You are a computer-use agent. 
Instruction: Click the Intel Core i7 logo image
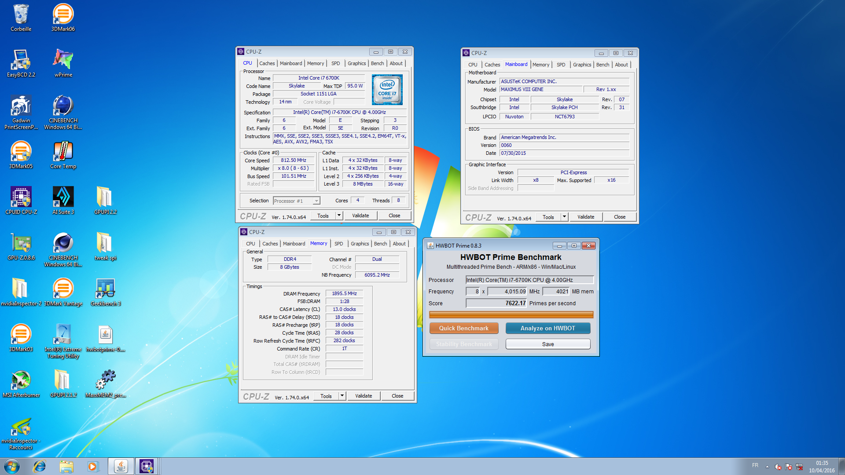pyautogui.click(x=387, y=90)
